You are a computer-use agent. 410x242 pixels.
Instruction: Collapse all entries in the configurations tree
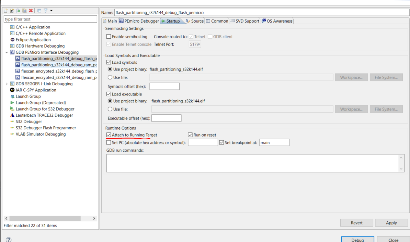click(x=39, y=11)
